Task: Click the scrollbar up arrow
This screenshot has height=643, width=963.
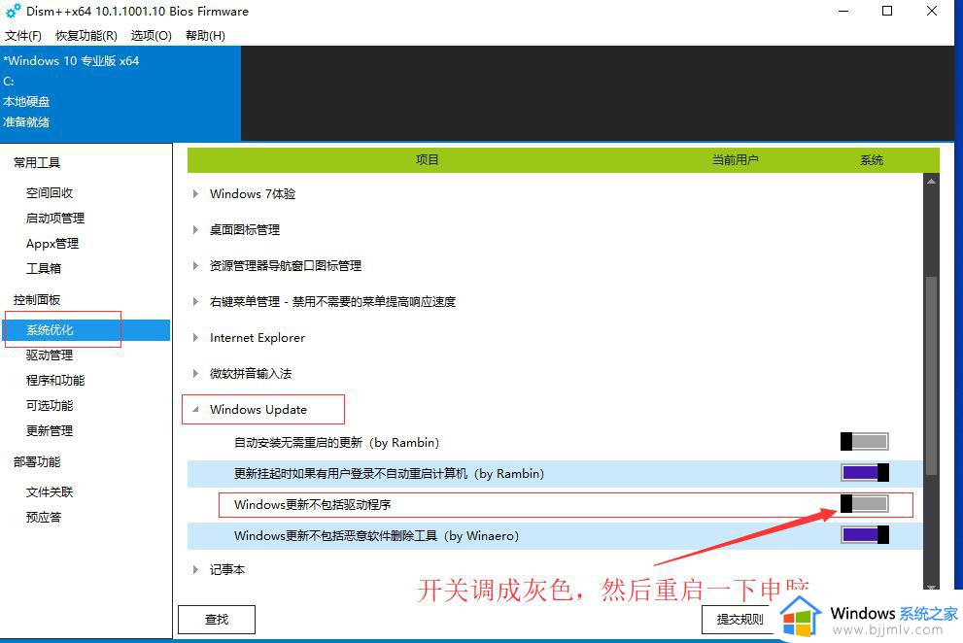Action: pyautogui.click(x=931, y=182)
